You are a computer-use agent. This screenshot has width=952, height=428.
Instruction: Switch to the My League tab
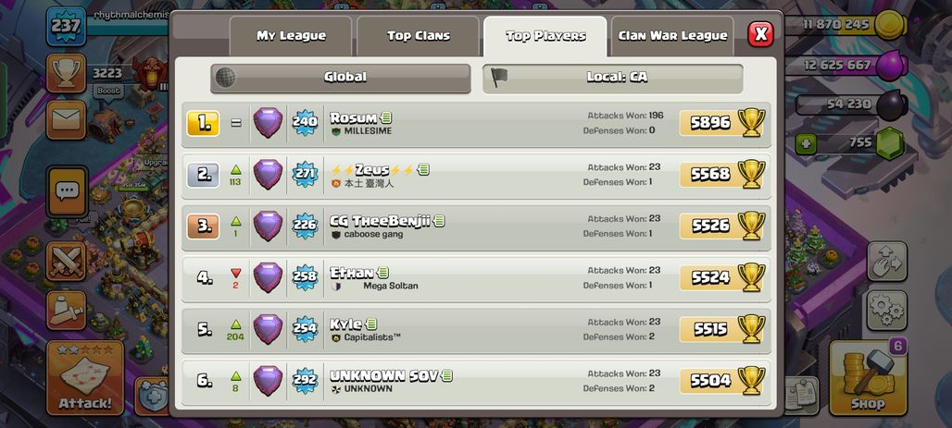291,36
